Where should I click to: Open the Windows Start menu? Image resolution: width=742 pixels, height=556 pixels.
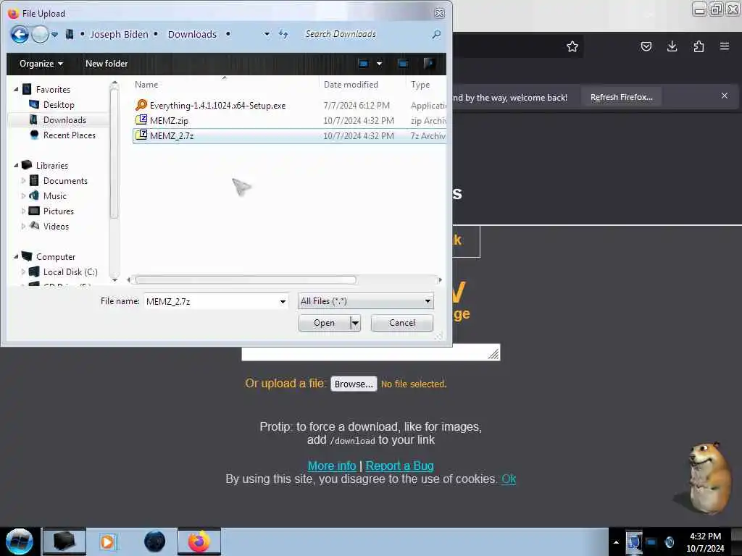(19, 542)
